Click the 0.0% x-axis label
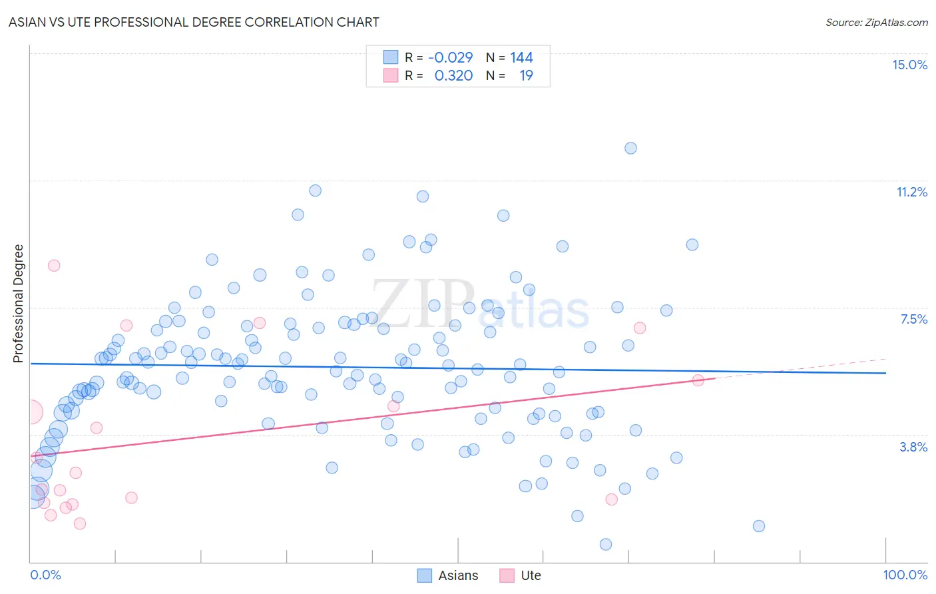The image size is (936, 594). tap(45, 575)
